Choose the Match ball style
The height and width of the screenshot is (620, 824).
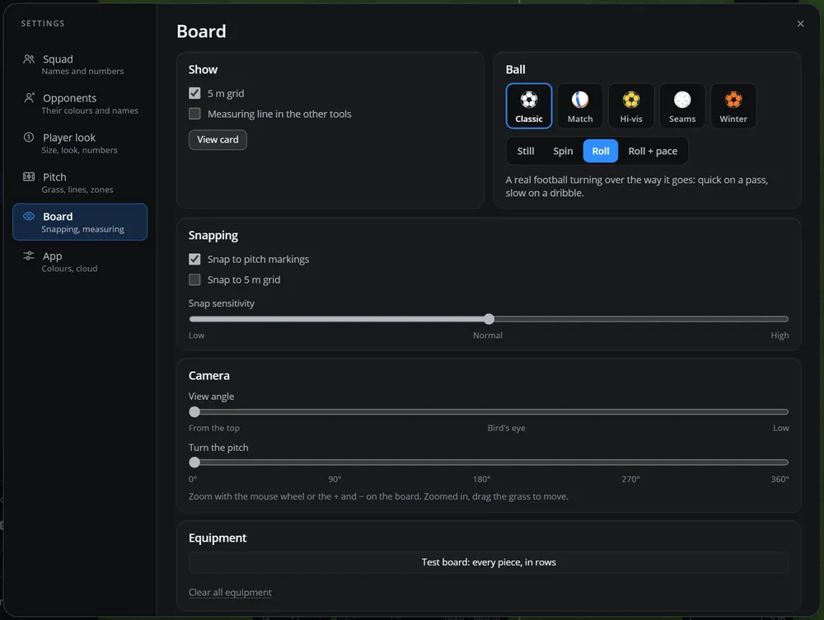[x=579, y=106]
